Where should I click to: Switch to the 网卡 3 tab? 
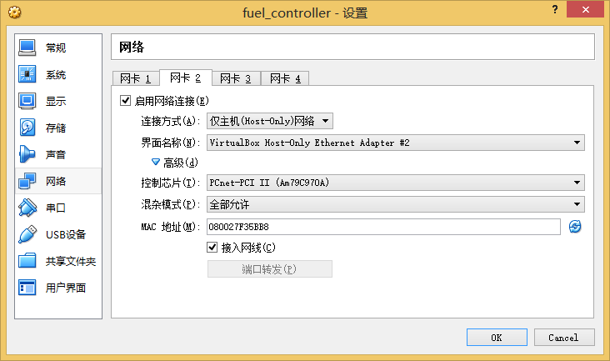[x=236, y=78]
